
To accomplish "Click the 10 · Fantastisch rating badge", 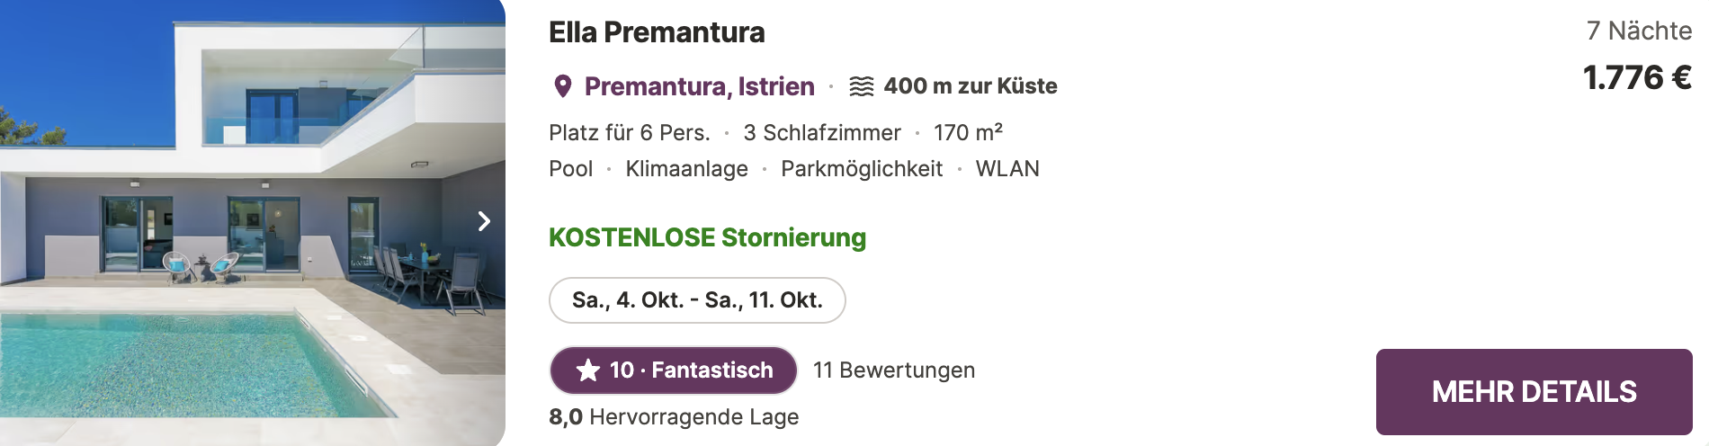I will coord(674,370).
